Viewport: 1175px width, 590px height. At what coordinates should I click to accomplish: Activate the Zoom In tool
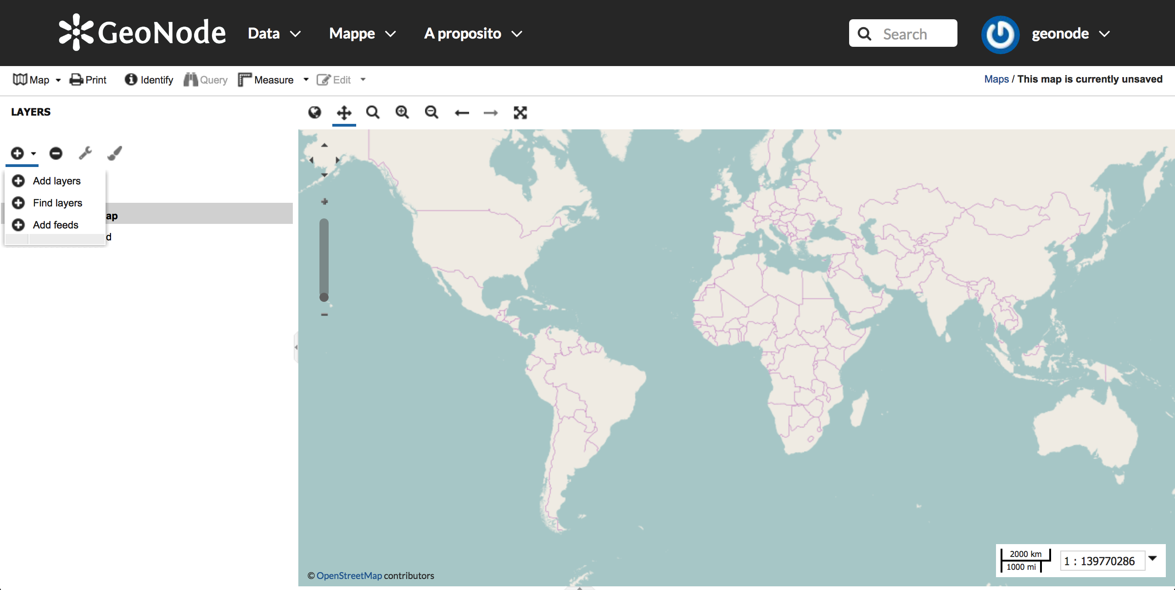(403, 112)
